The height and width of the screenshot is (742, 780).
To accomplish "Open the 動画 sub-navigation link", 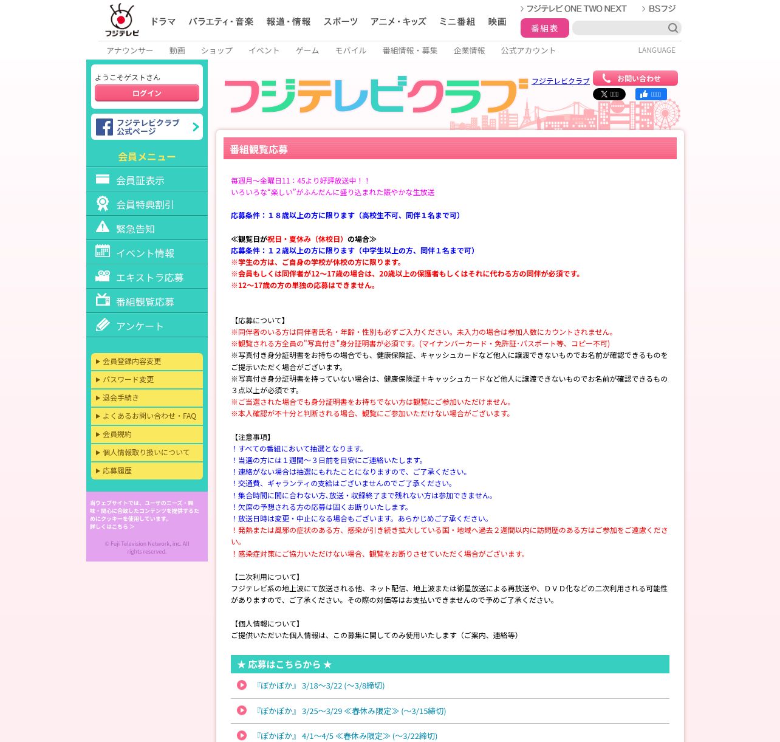I will pyautogui.click(x=177, y=50).
